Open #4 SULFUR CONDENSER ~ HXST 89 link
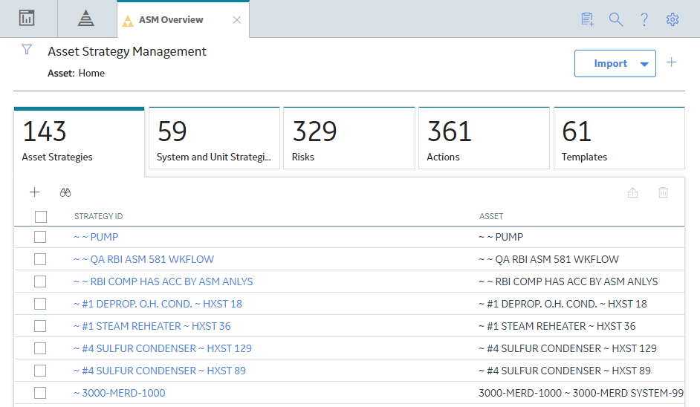Screen dimensions: 700x407 [x=160, y=371]
